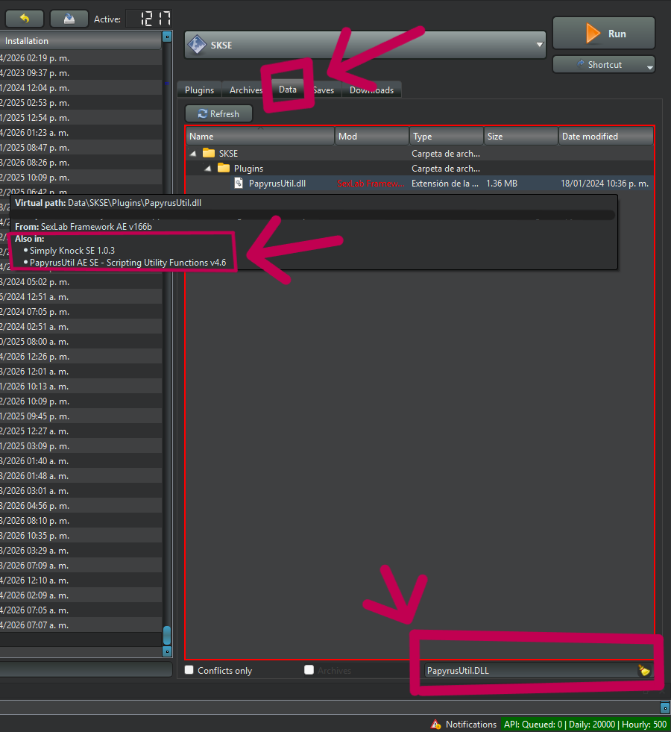Image resolution: width=671 pixels, height=732 pixels.
Task: Toggle the Archives checkbox
Action: point(309,670)
